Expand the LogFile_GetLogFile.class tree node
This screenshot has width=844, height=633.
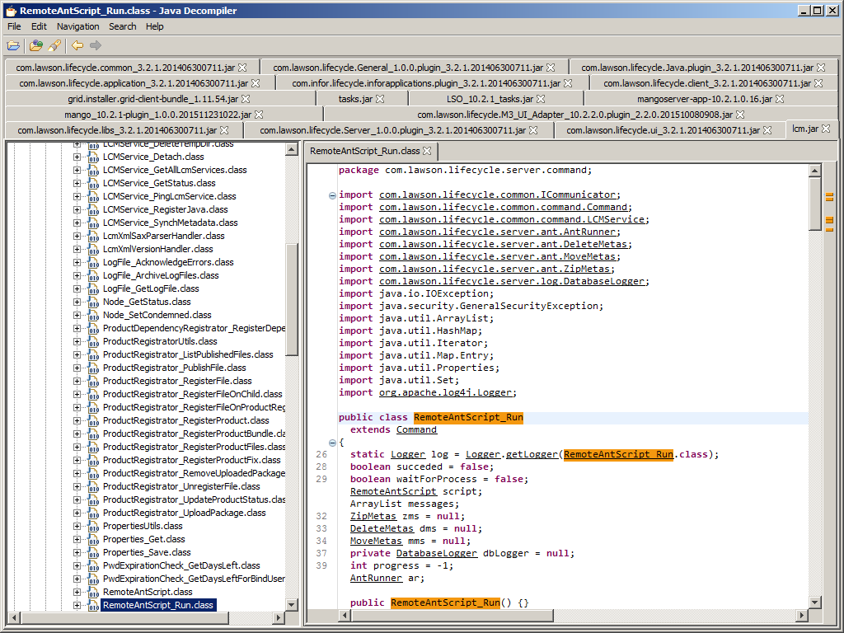[77, 288]
